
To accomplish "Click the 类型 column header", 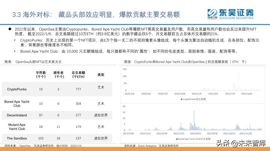I will point(101,75).
